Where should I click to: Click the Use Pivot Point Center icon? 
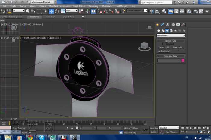pos(81,11)
